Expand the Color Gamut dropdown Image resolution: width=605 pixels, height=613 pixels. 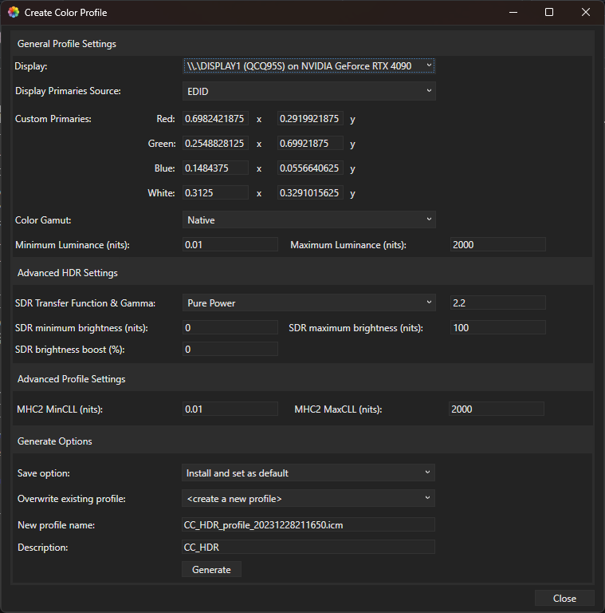308,220
